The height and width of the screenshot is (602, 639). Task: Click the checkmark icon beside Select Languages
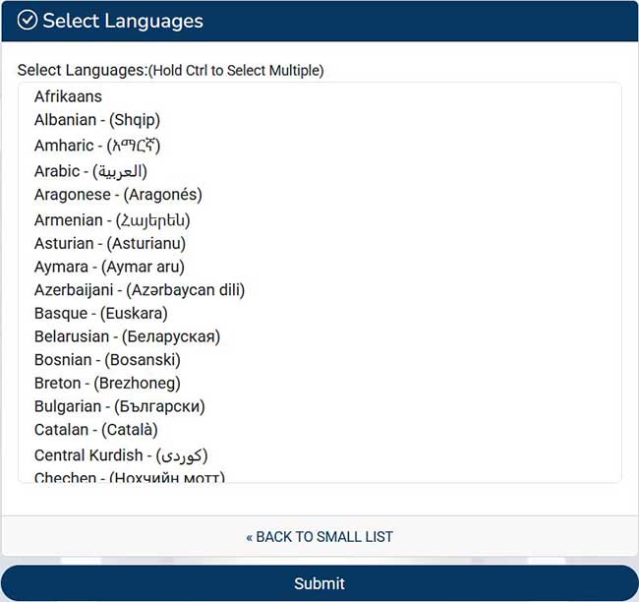[x=28, y=21]
